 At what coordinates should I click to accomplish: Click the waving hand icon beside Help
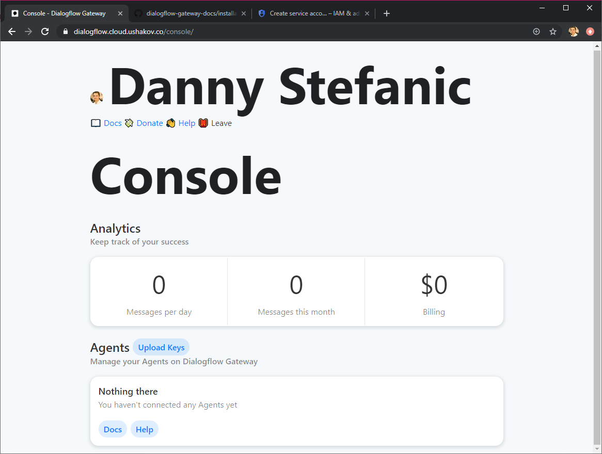[171, 123]
